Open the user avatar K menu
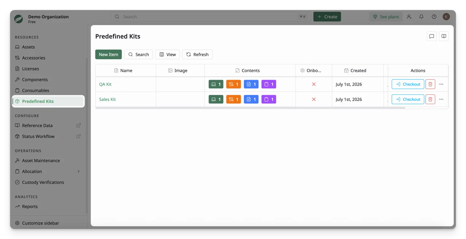The height and width of the screenshot is (239, 466). tap(446, 17)
